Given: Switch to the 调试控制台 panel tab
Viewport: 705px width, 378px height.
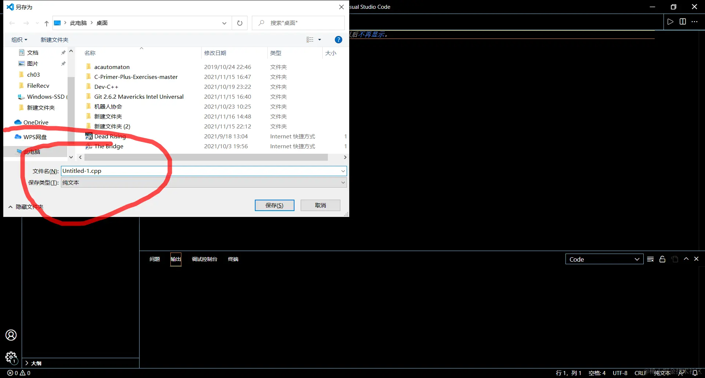Looking at the screenshot, I should (x=205, y=259).
